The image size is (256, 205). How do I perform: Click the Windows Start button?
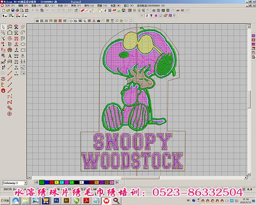5,200
